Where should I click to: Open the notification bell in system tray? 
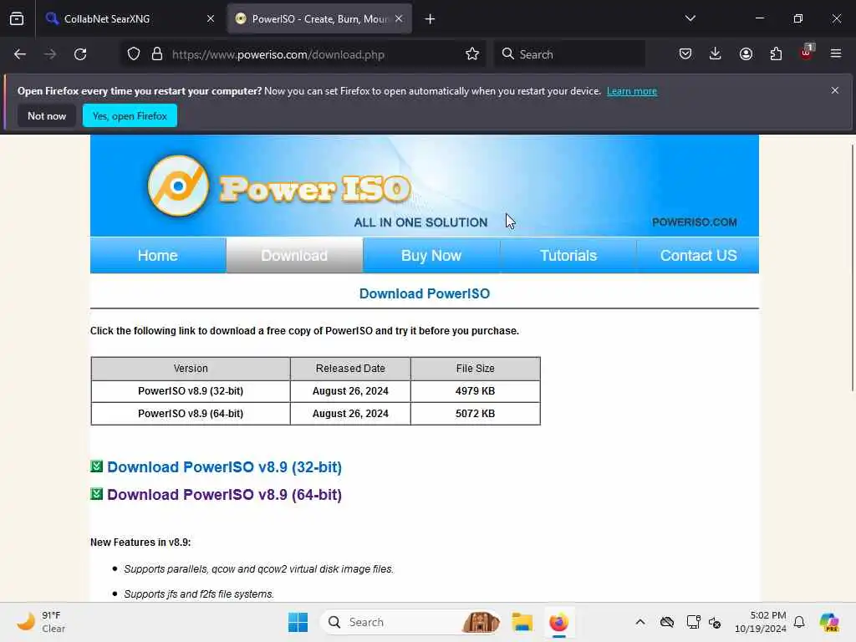(x=799, y=622)
